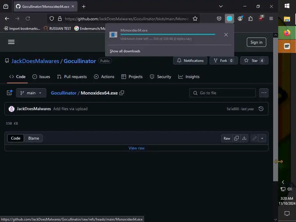Open Import bookmarks bookmark
The height and width of the screenshot is (222, 296).
tap(22, 29)
